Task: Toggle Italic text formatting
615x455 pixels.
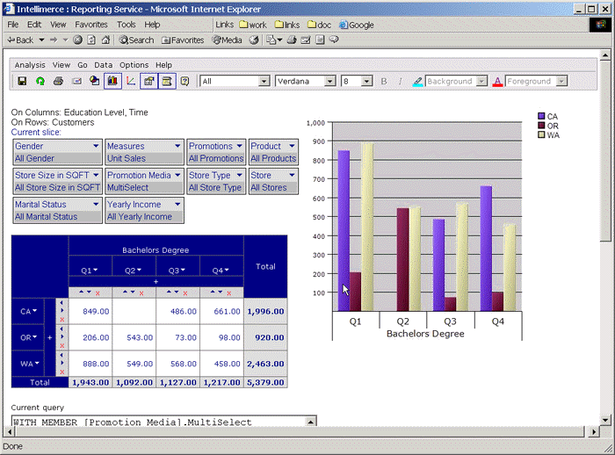Action: 400,81
